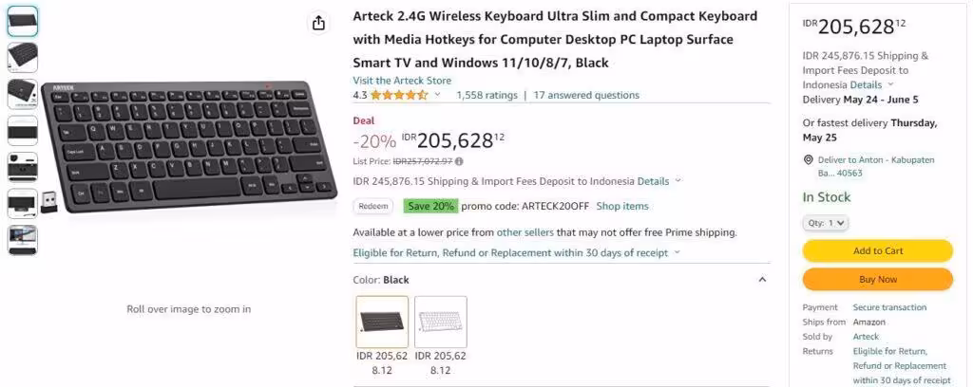
Task: Open other sellers link
Action: 525,232
